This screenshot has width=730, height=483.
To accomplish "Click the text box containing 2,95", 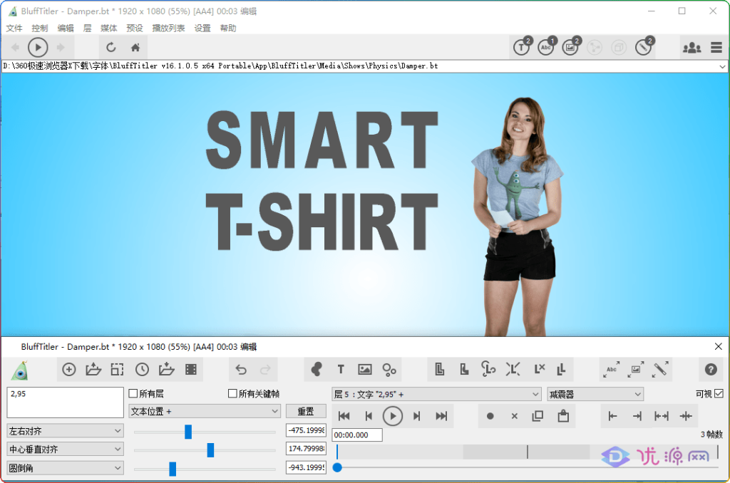I will (x=65, y=402).
